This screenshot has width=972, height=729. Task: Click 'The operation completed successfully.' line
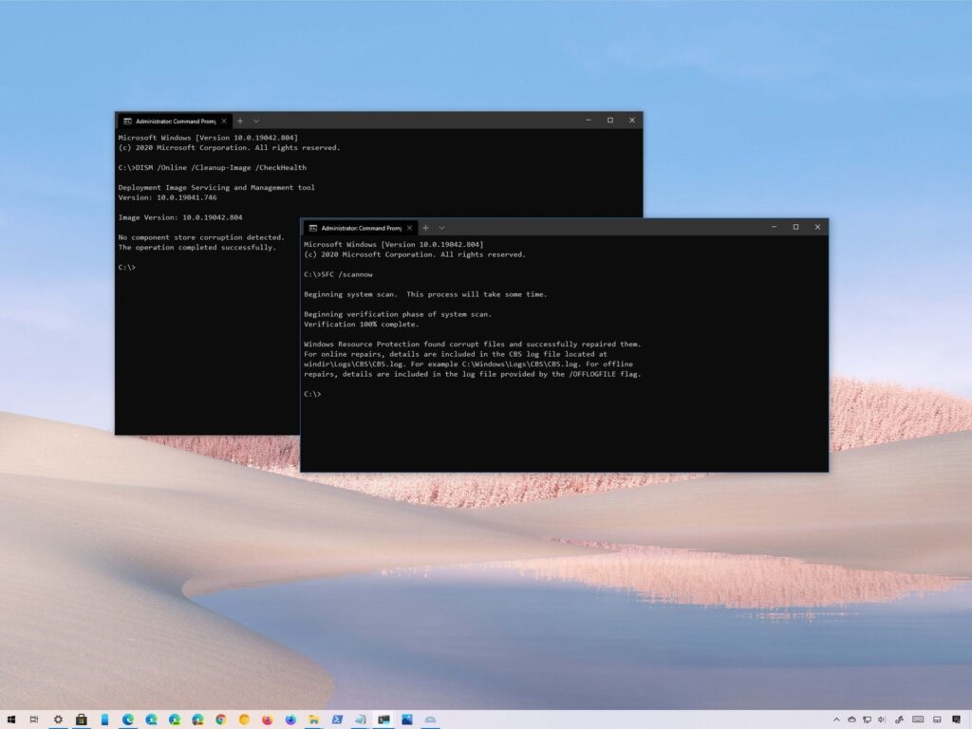click(x=197, y=248)
